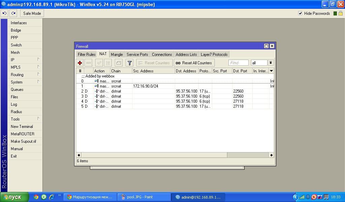Screen dimensions: 345x202
Task: Expand the Routing submenu
Action: [25, 75]
